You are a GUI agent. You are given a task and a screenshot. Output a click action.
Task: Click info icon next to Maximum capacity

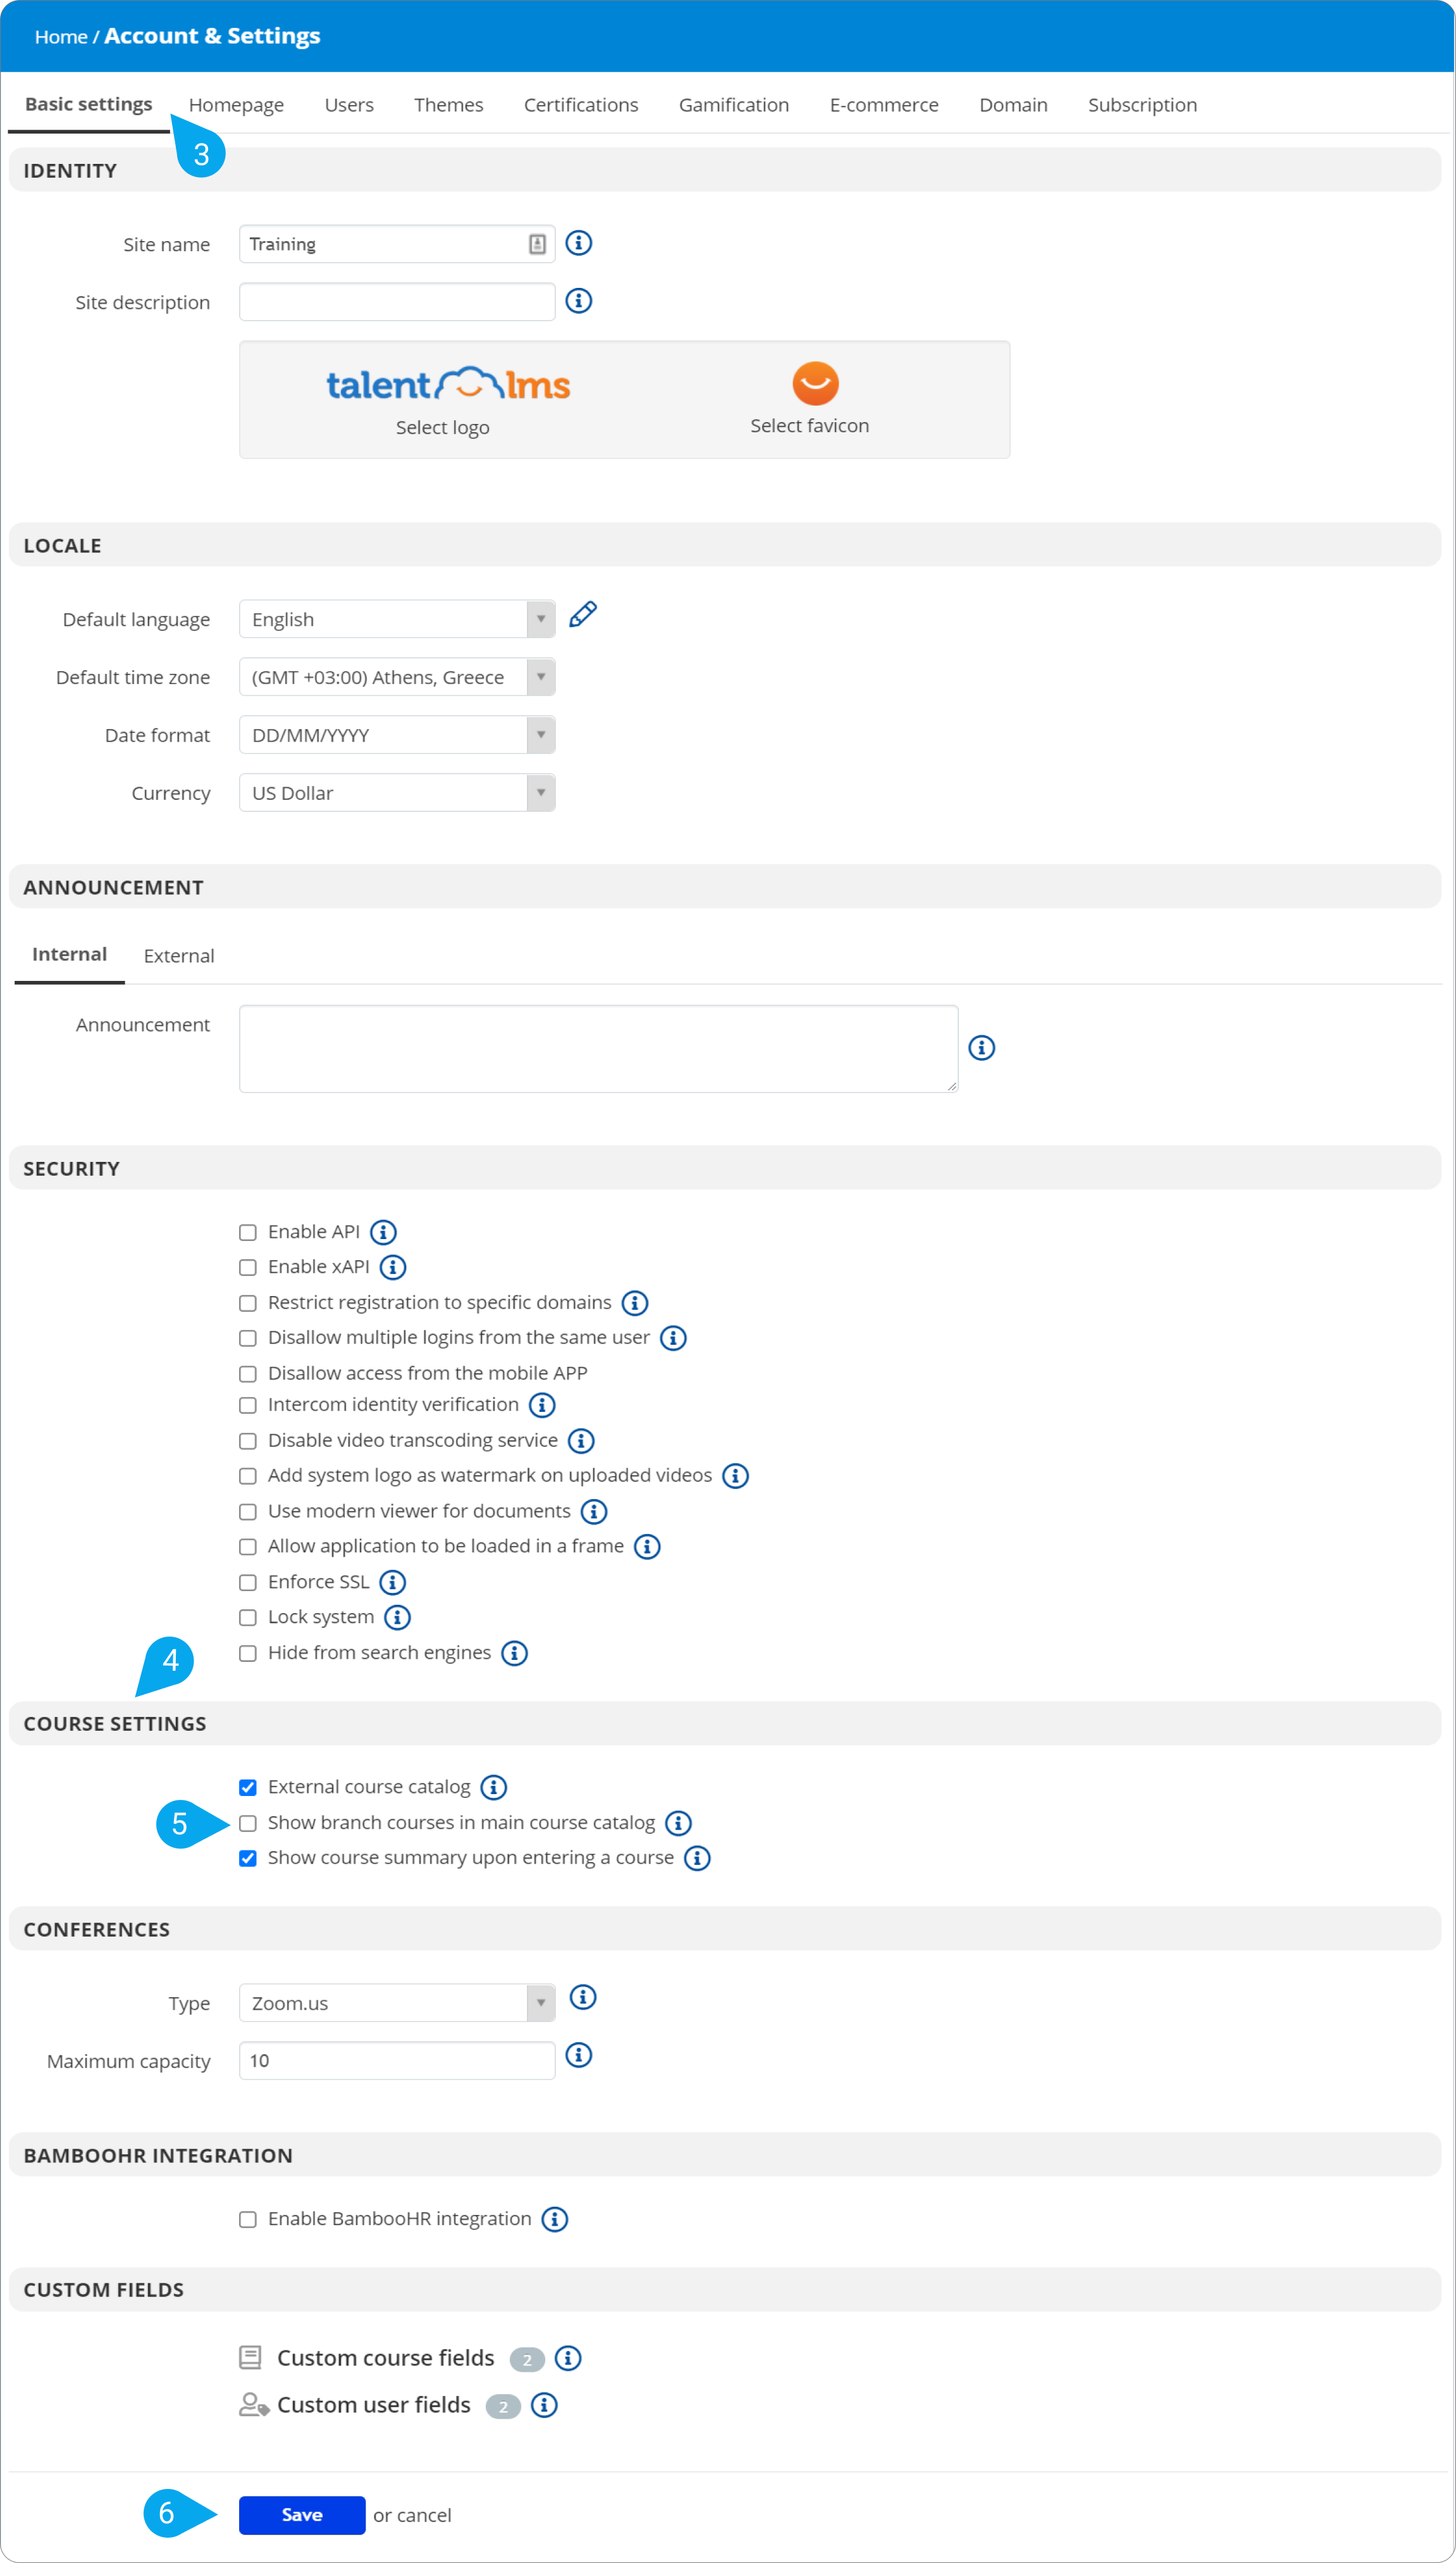(x=579, y=2055)
